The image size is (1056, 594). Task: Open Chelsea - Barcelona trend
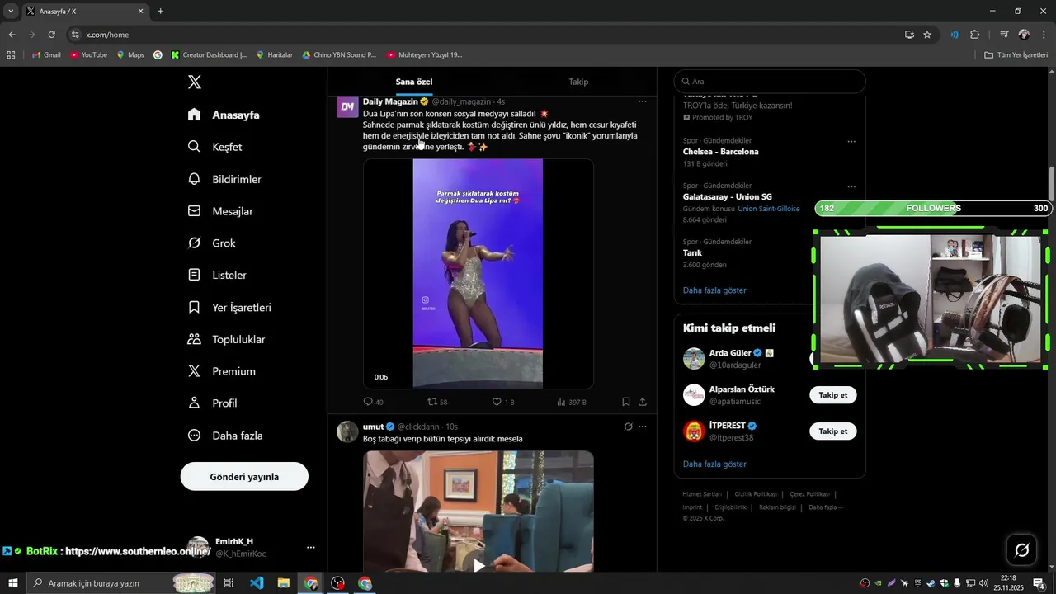[720, 152]
